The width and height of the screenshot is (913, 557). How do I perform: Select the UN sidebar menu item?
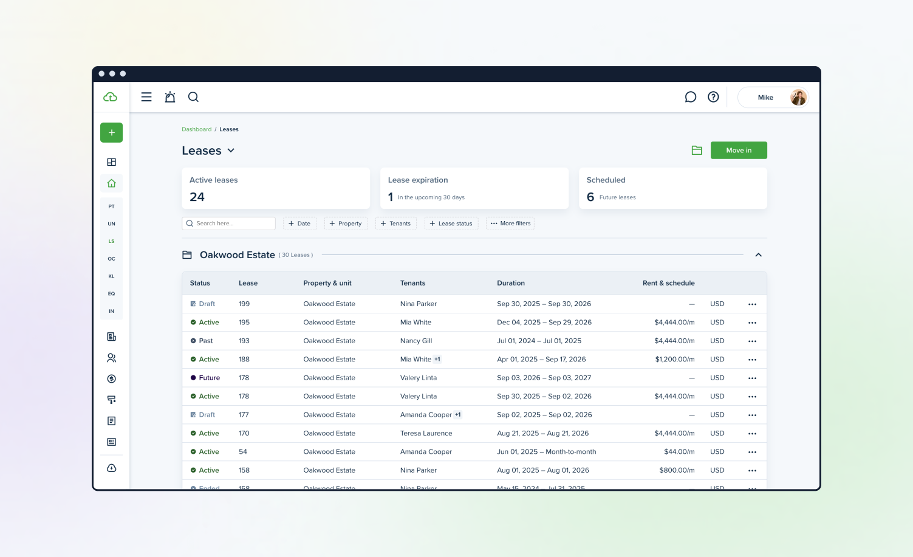pos(111,224)
